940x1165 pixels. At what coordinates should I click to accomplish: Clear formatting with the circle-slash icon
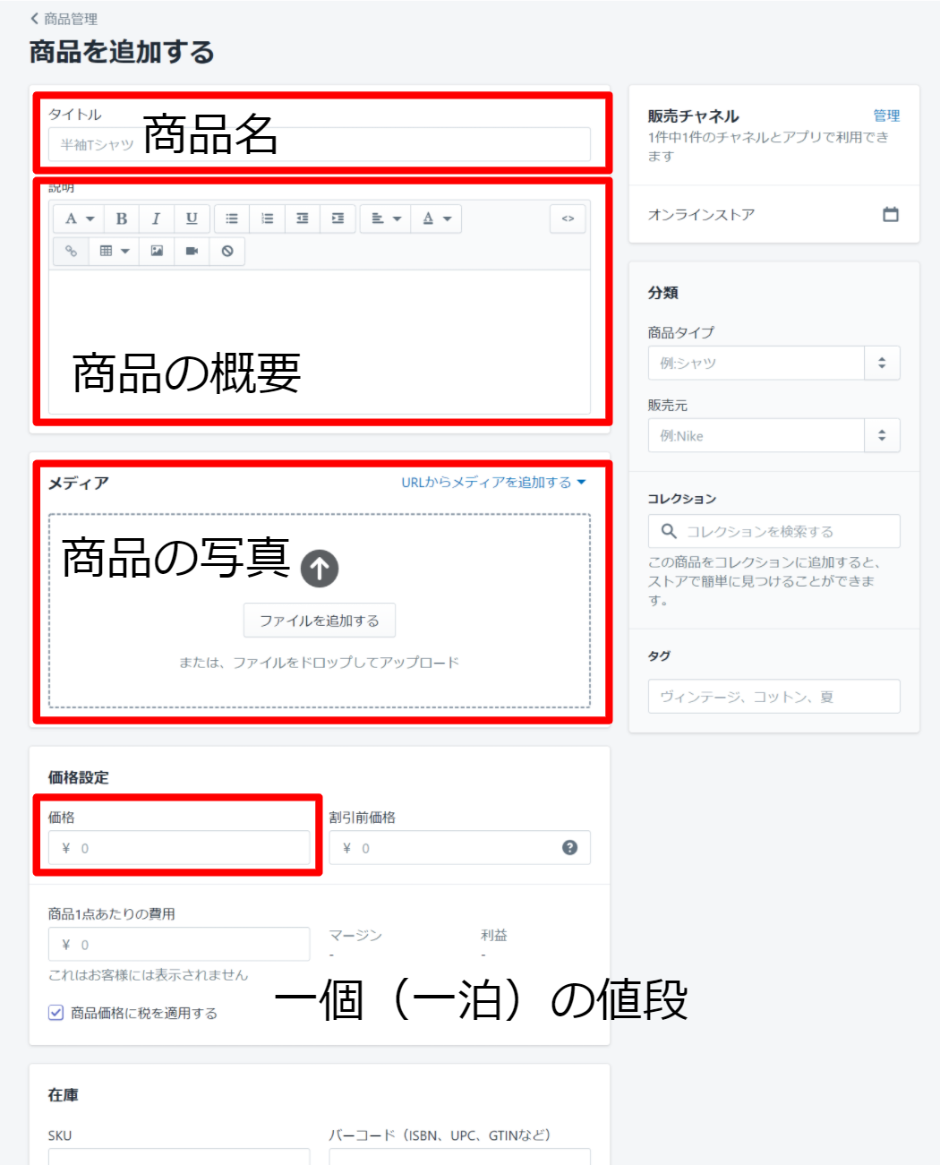click(x=227, y=252)
